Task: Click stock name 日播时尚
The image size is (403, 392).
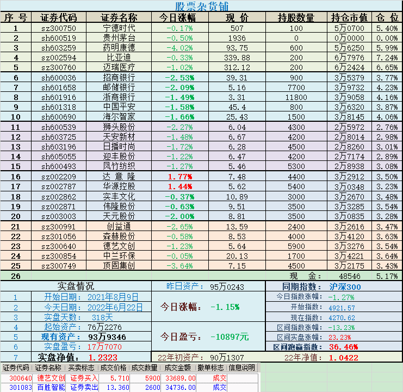Action: tap(119, 146)
